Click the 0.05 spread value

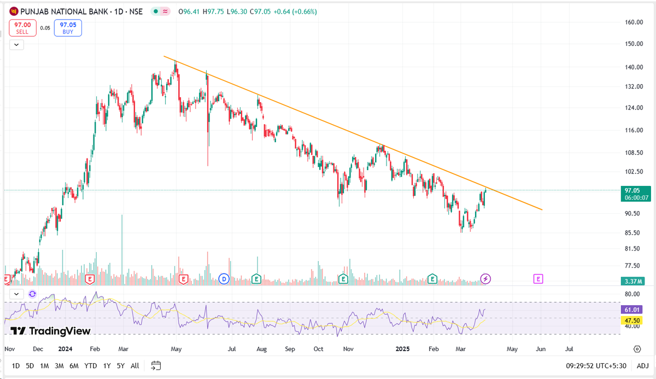click(45, 28)
